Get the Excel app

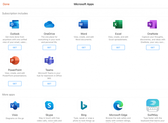coord(118,47)
